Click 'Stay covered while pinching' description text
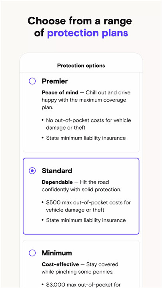 (x=80, y=268)
